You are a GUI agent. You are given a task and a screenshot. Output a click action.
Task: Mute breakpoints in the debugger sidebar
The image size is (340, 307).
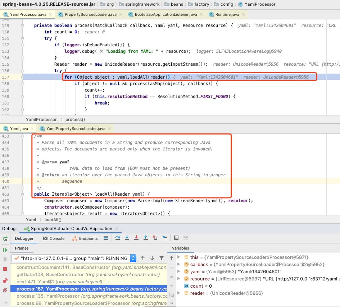5,290
